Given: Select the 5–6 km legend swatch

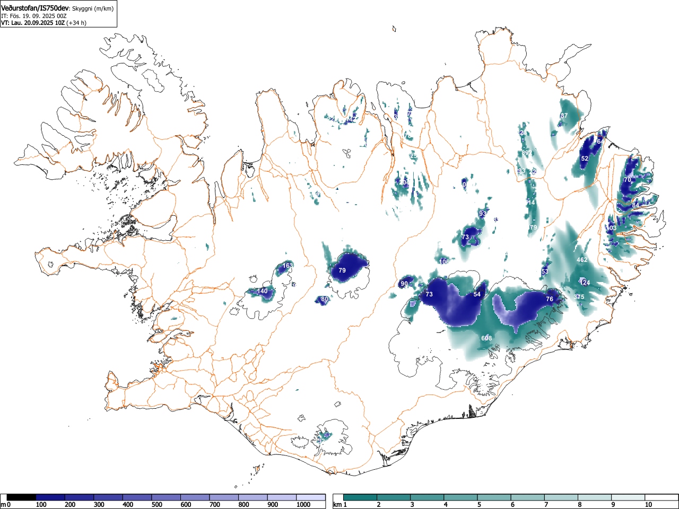Looking at the screenshot, I should [494, 497].
